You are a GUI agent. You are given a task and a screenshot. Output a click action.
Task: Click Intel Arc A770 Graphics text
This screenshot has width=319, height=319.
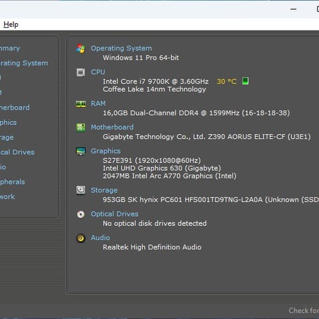(169, 176)
